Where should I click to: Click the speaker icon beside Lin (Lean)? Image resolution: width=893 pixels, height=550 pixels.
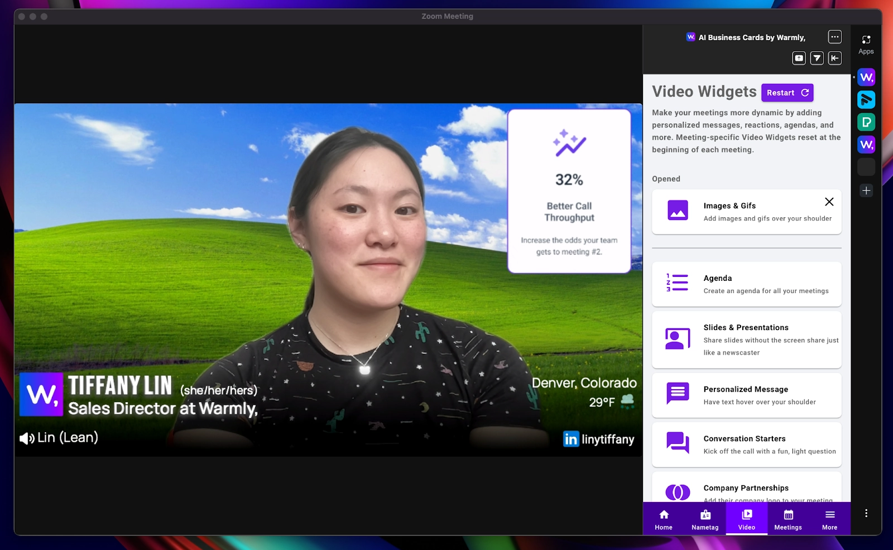pyautogui.click(x=27, y=438)
